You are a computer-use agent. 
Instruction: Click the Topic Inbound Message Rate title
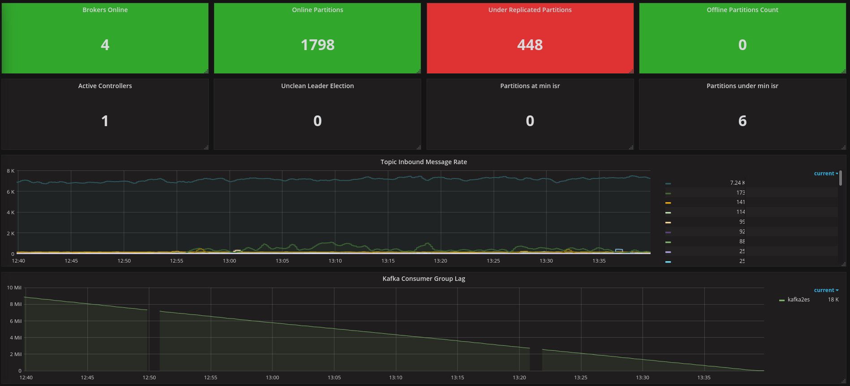pyautogui.click(x=423, y=162)
